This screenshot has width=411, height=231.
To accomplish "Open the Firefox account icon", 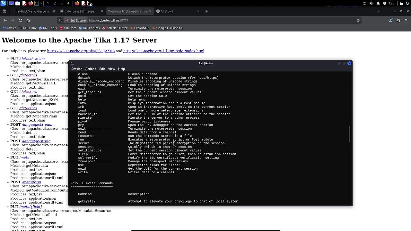I will pyautogui.click(x=390, y=20).
